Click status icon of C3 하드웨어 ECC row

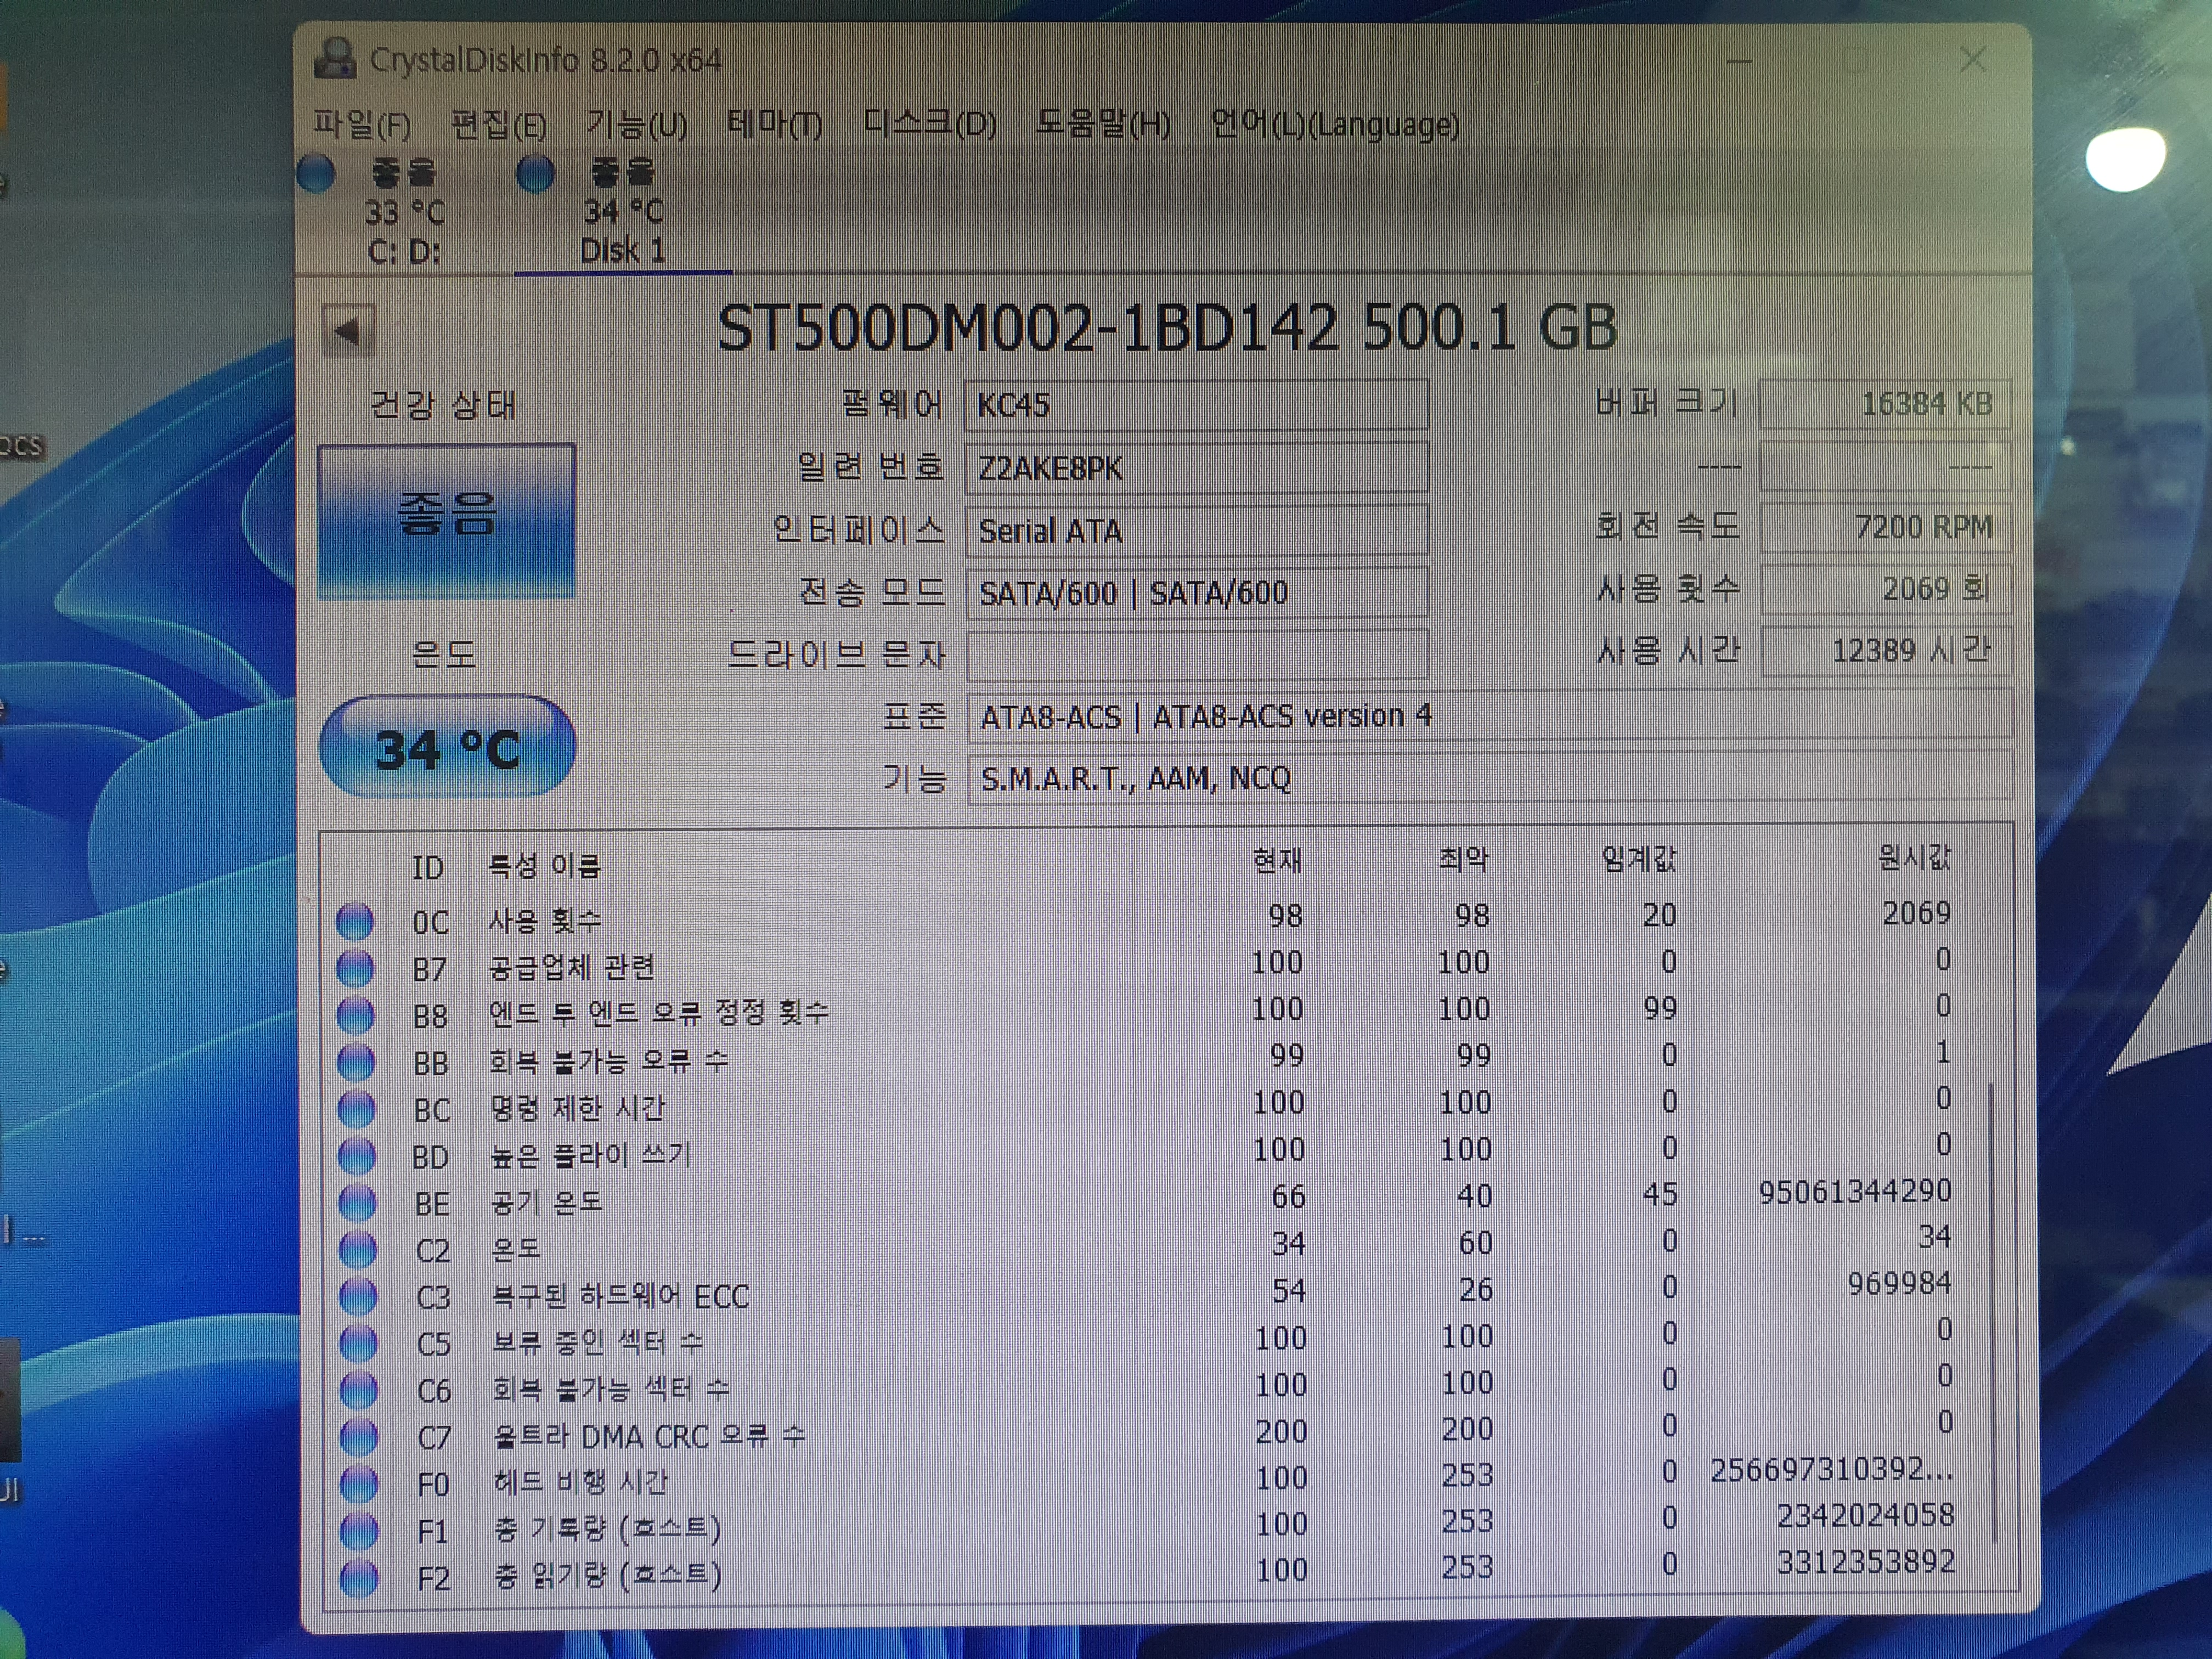tap(358, 1296)
